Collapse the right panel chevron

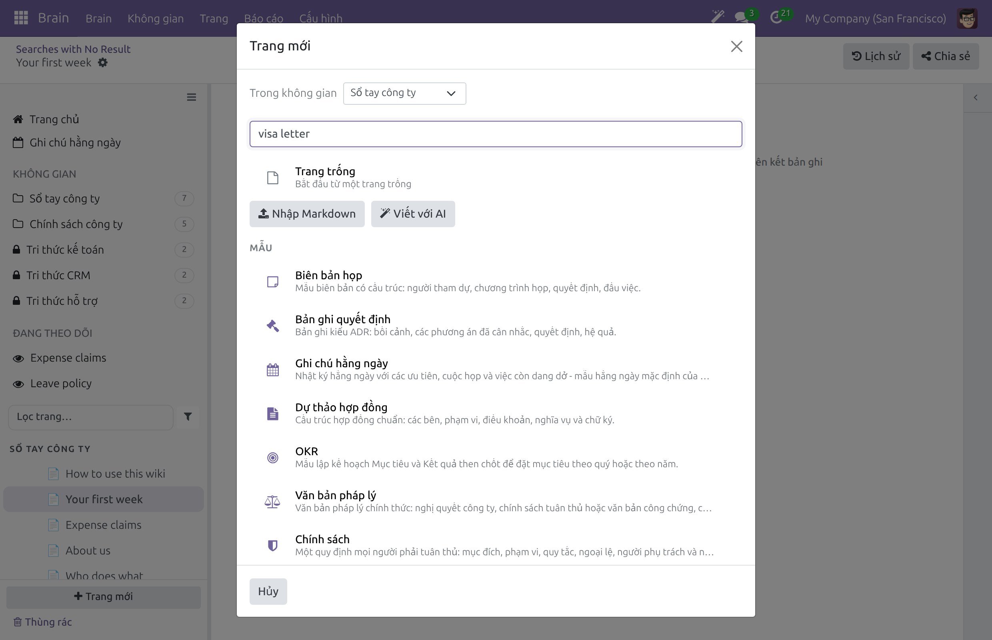975,98
